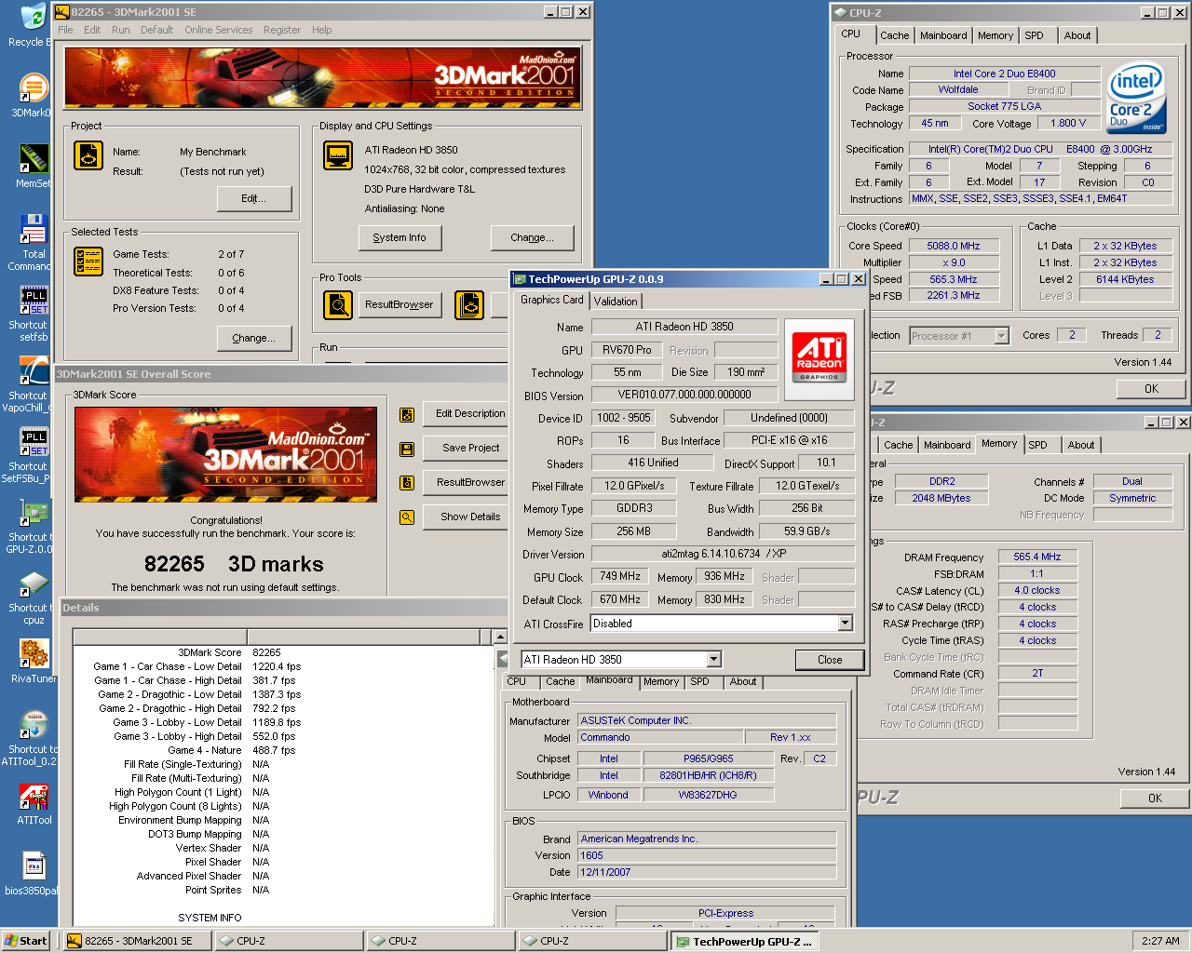This screenshot has width=1192, height=953.
Task: Switch to Cache tab in top CPU-Z window
Action: 895,35
